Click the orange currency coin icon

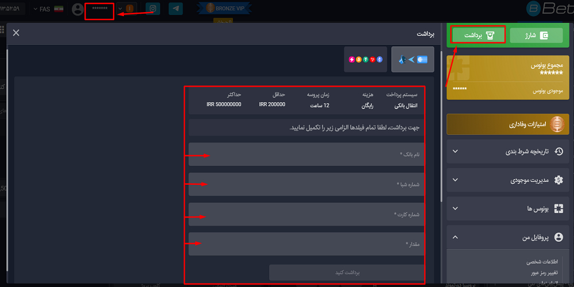(130, 9)
